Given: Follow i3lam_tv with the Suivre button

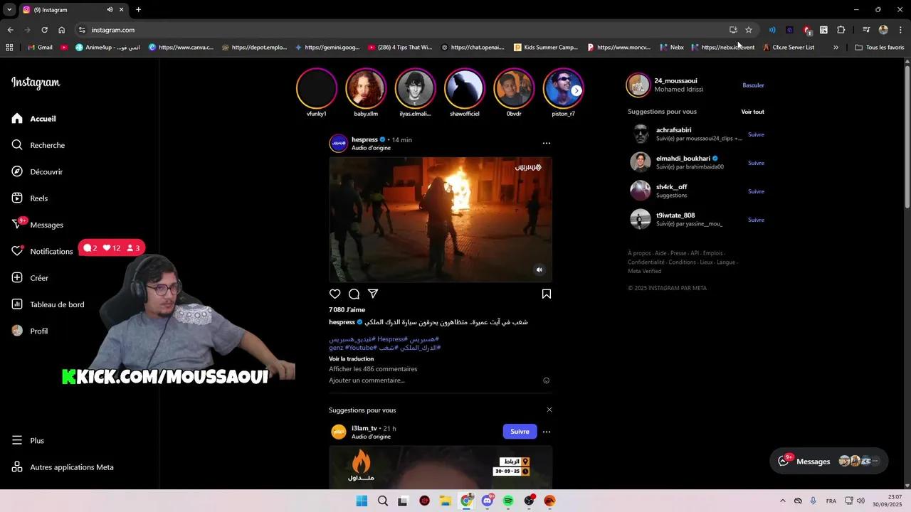Looking at the screenshot, I should click(x=520, y=432).
